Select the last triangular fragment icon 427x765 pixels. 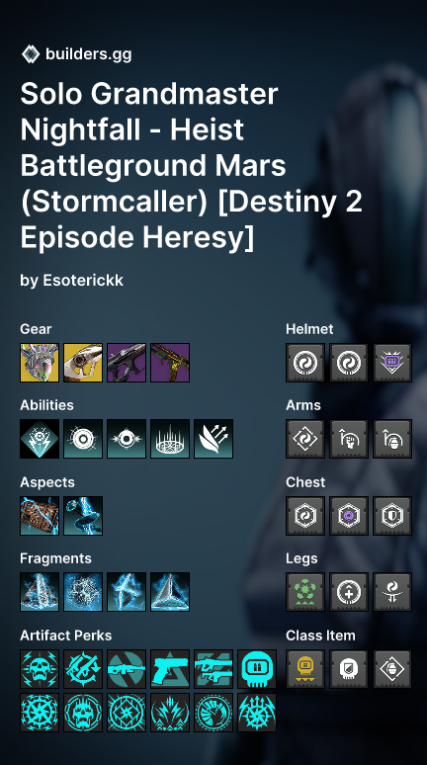(170, 592)
